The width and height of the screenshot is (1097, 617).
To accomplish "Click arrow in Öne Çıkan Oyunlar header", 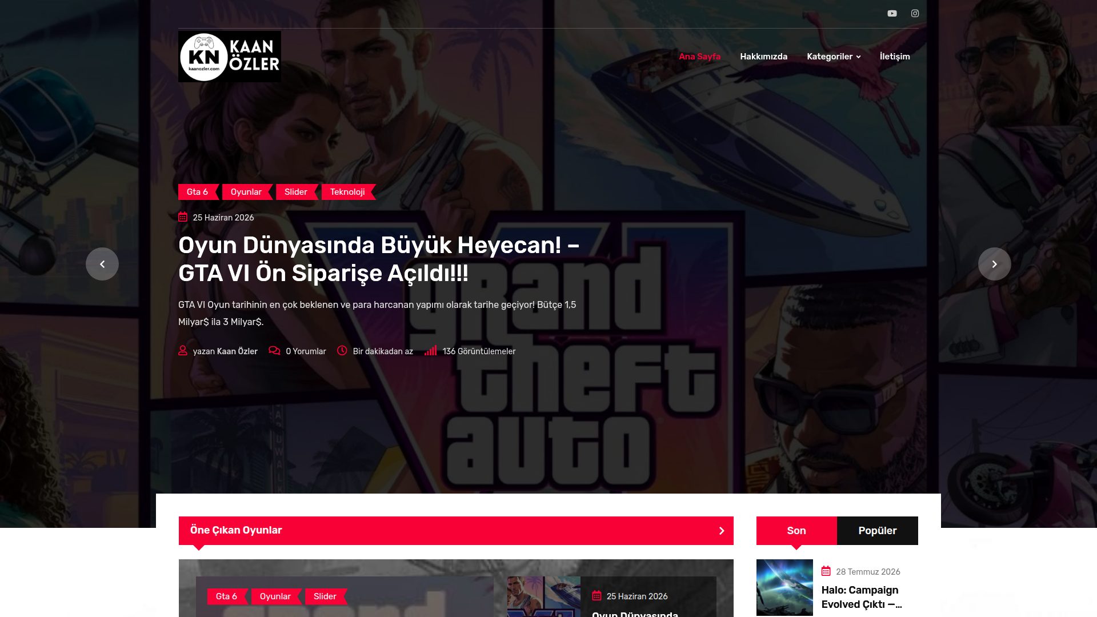I will coord(722,531).
